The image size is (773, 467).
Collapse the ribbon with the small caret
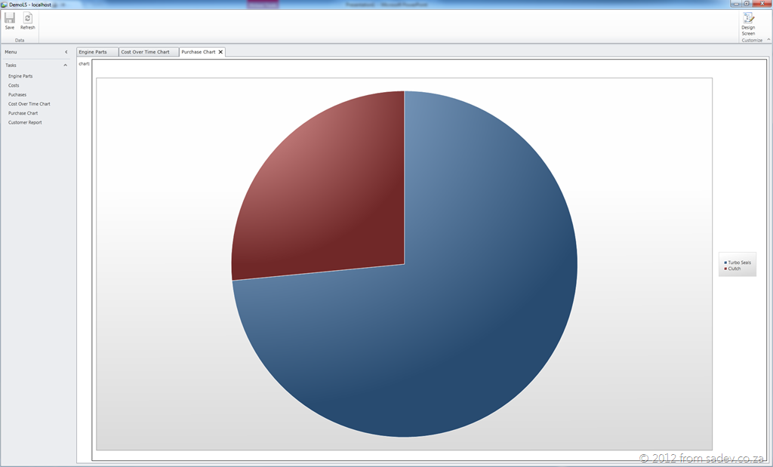click(x=768, y=40)
